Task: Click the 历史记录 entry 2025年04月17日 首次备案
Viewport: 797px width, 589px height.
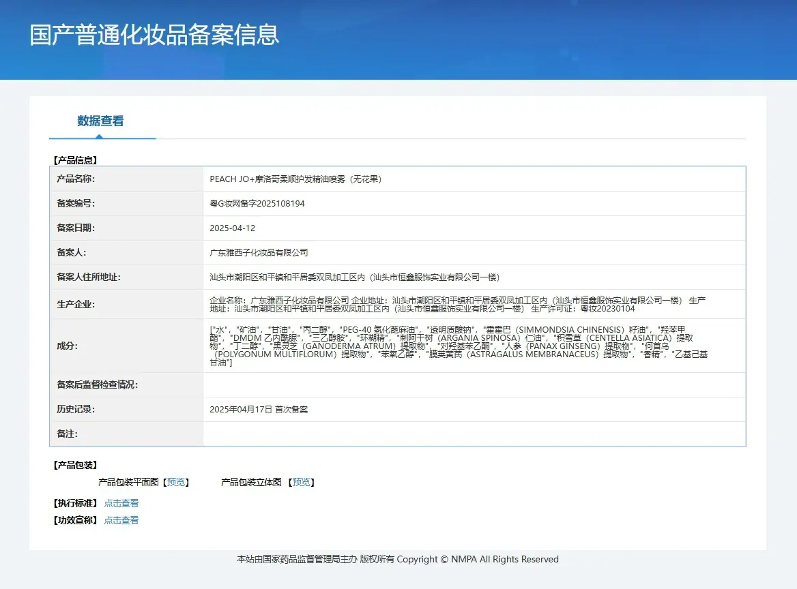Action: (259, 409)
